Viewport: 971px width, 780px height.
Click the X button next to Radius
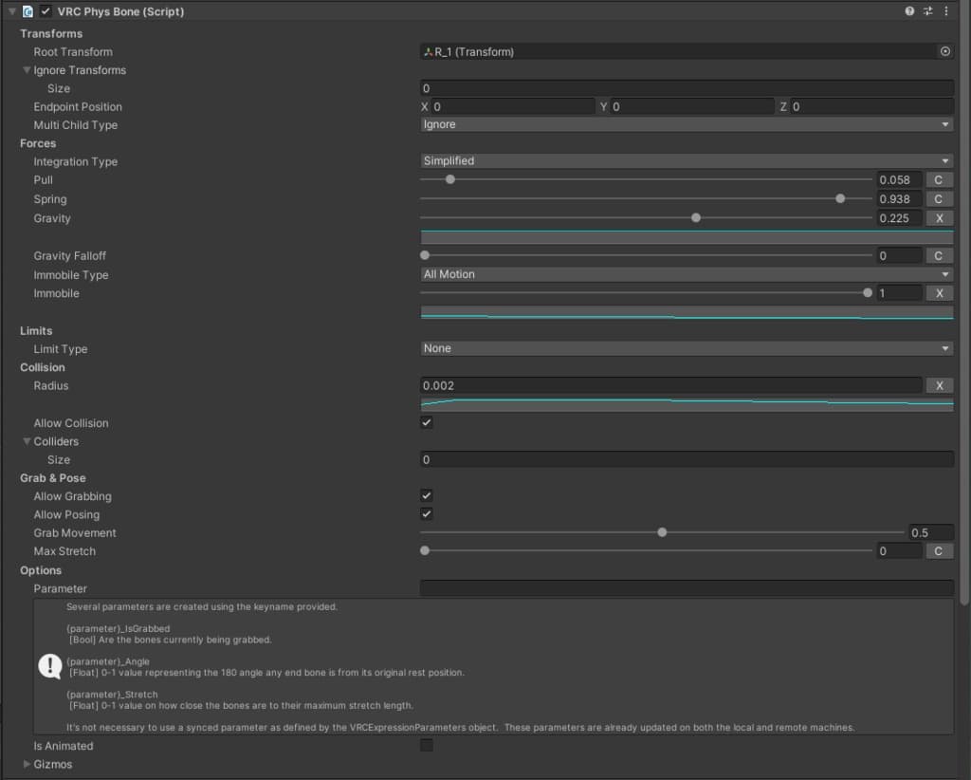(x=939, y=385)
